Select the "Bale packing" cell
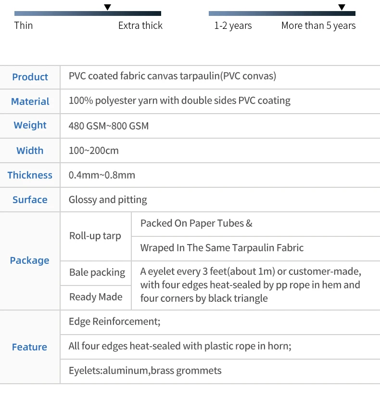380x402 pixels. pyautogui.click(x=97, y=272)
